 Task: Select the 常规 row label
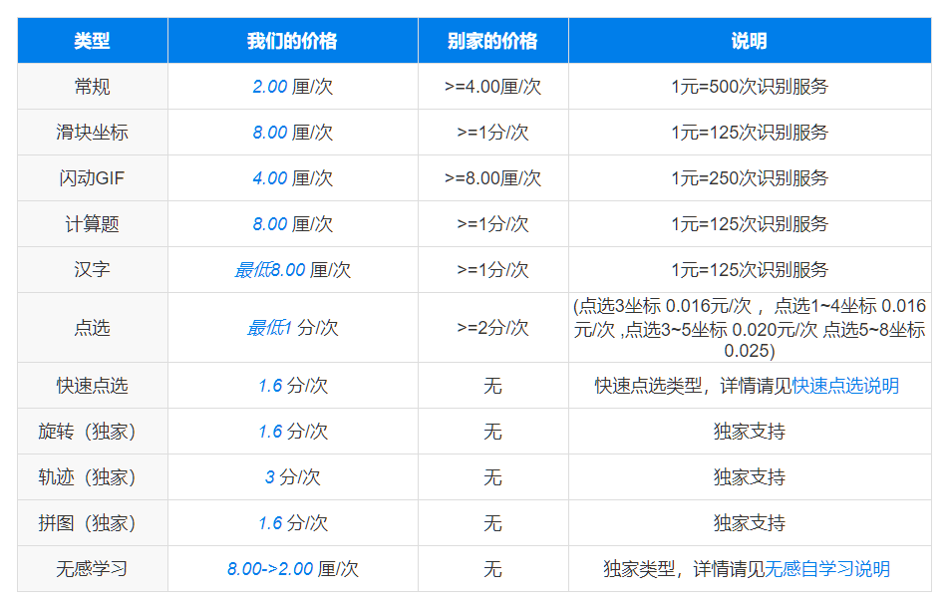coord(92,87)
